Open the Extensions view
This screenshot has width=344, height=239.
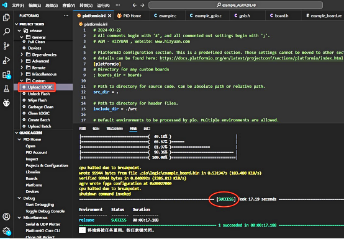(6, 74)
